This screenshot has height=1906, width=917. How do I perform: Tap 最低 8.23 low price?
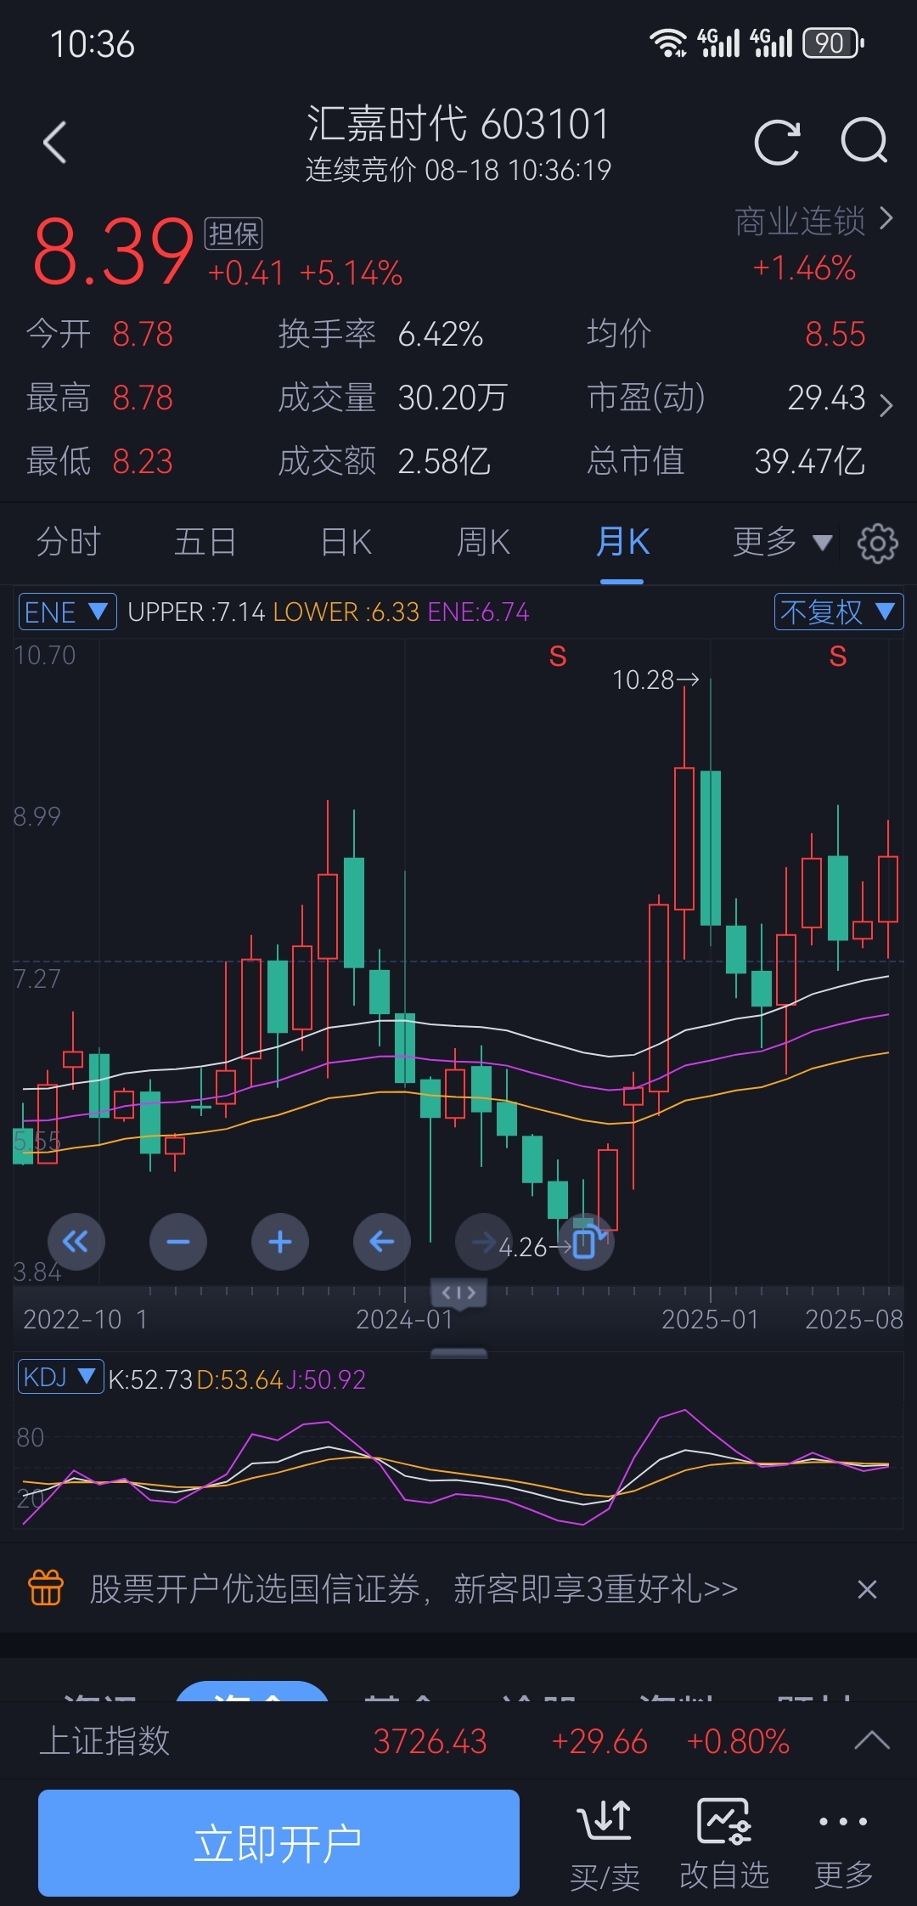[x=100, y=461]
